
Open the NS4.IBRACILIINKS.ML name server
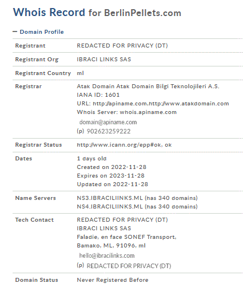[x=110, y=207]
